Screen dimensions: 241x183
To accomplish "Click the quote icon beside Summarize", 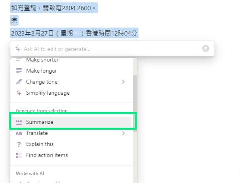I will (x=19, y=122).
